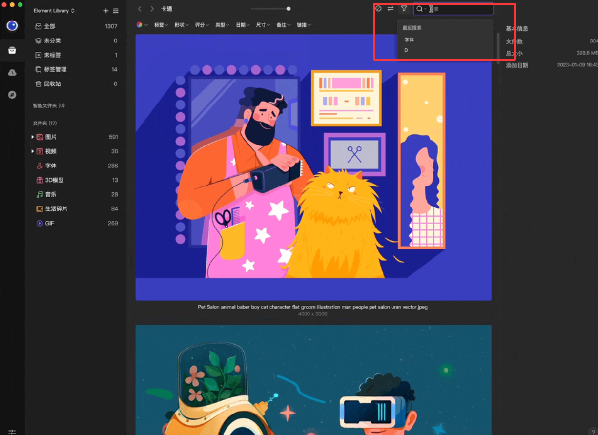Viewport: 598px width, 435px height.
Task: Click the 回收站 trash icon
Action: click(39, 84)
